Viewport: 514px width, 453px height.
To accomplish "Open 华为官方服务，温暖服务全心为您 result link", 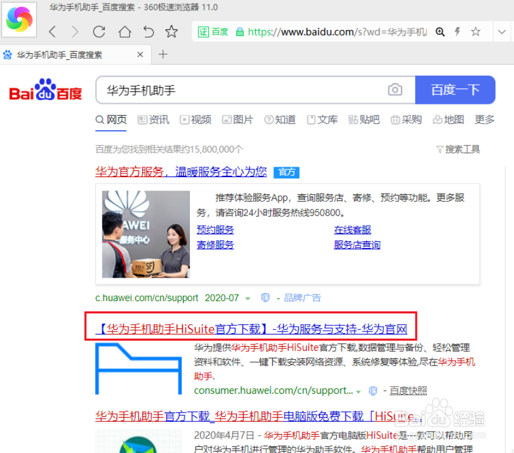I will click(181, 172).
